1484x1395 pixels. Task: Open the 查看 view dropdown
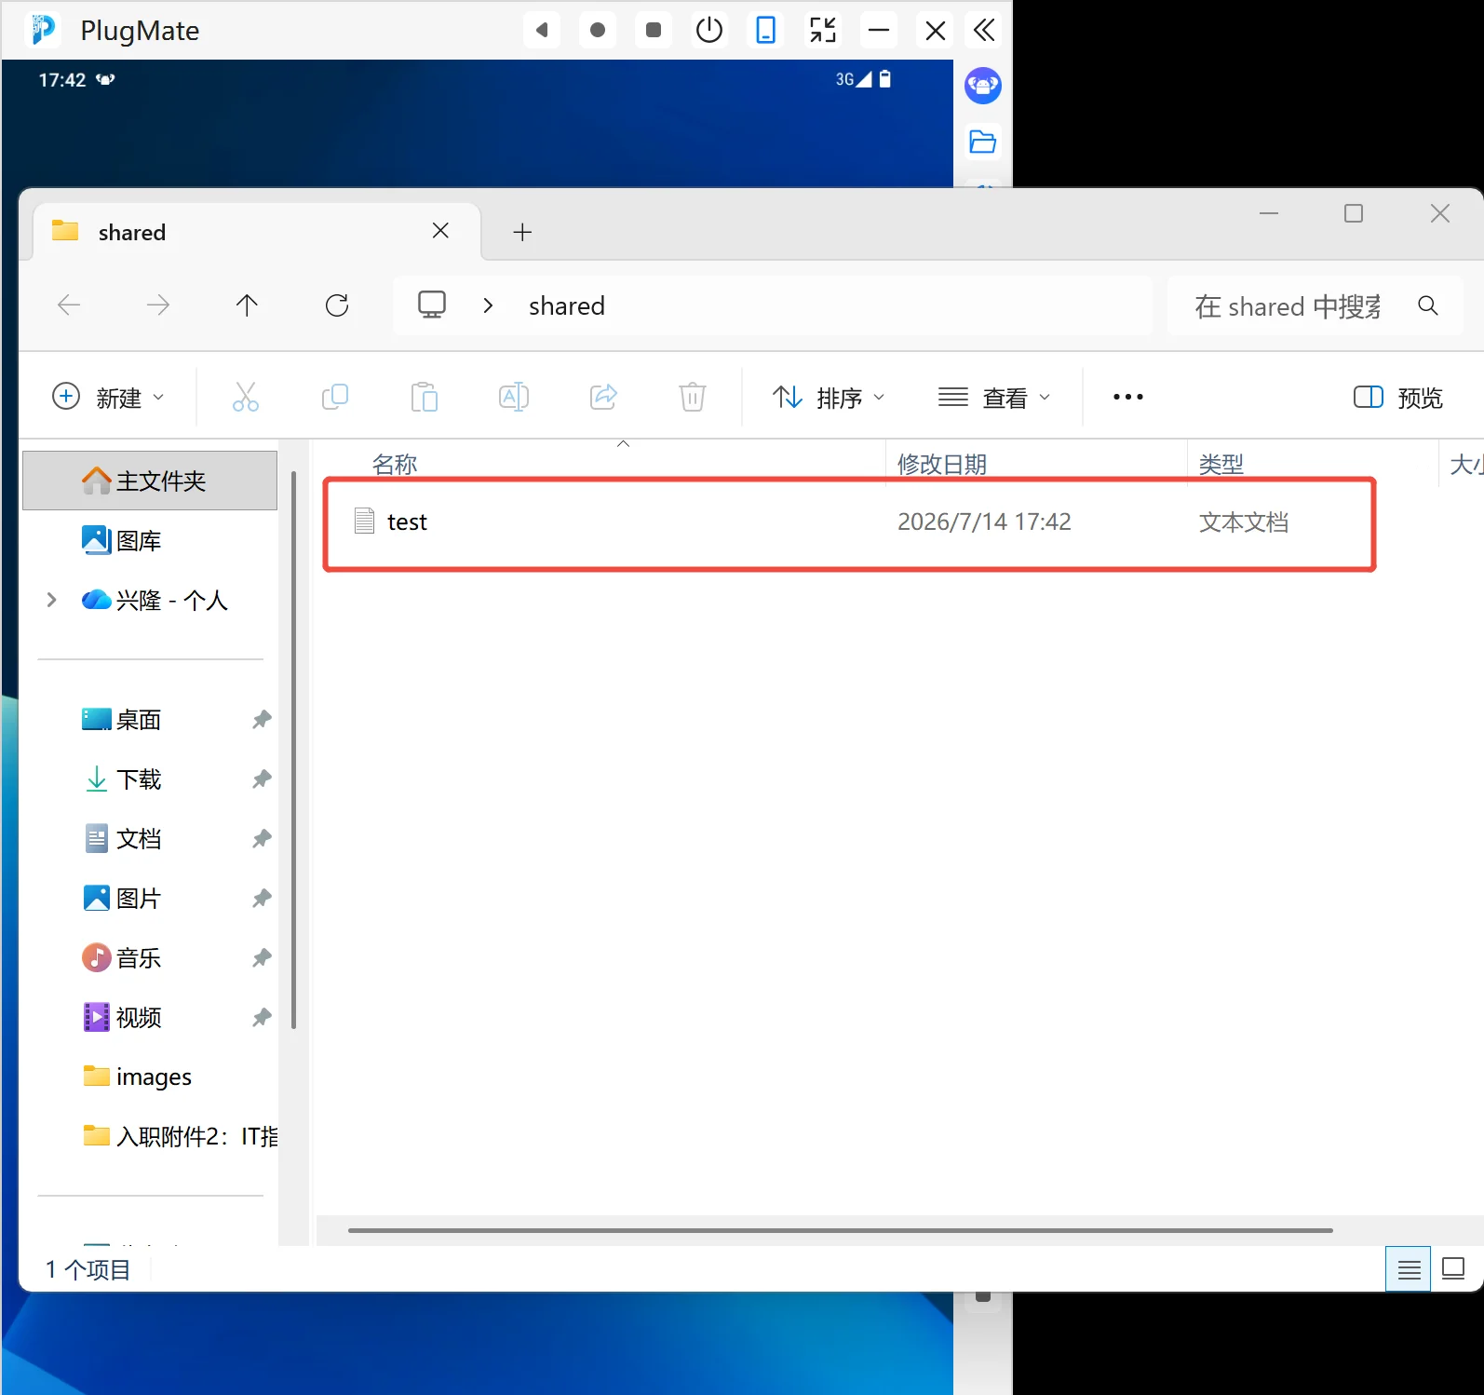[x=994, y=398]
